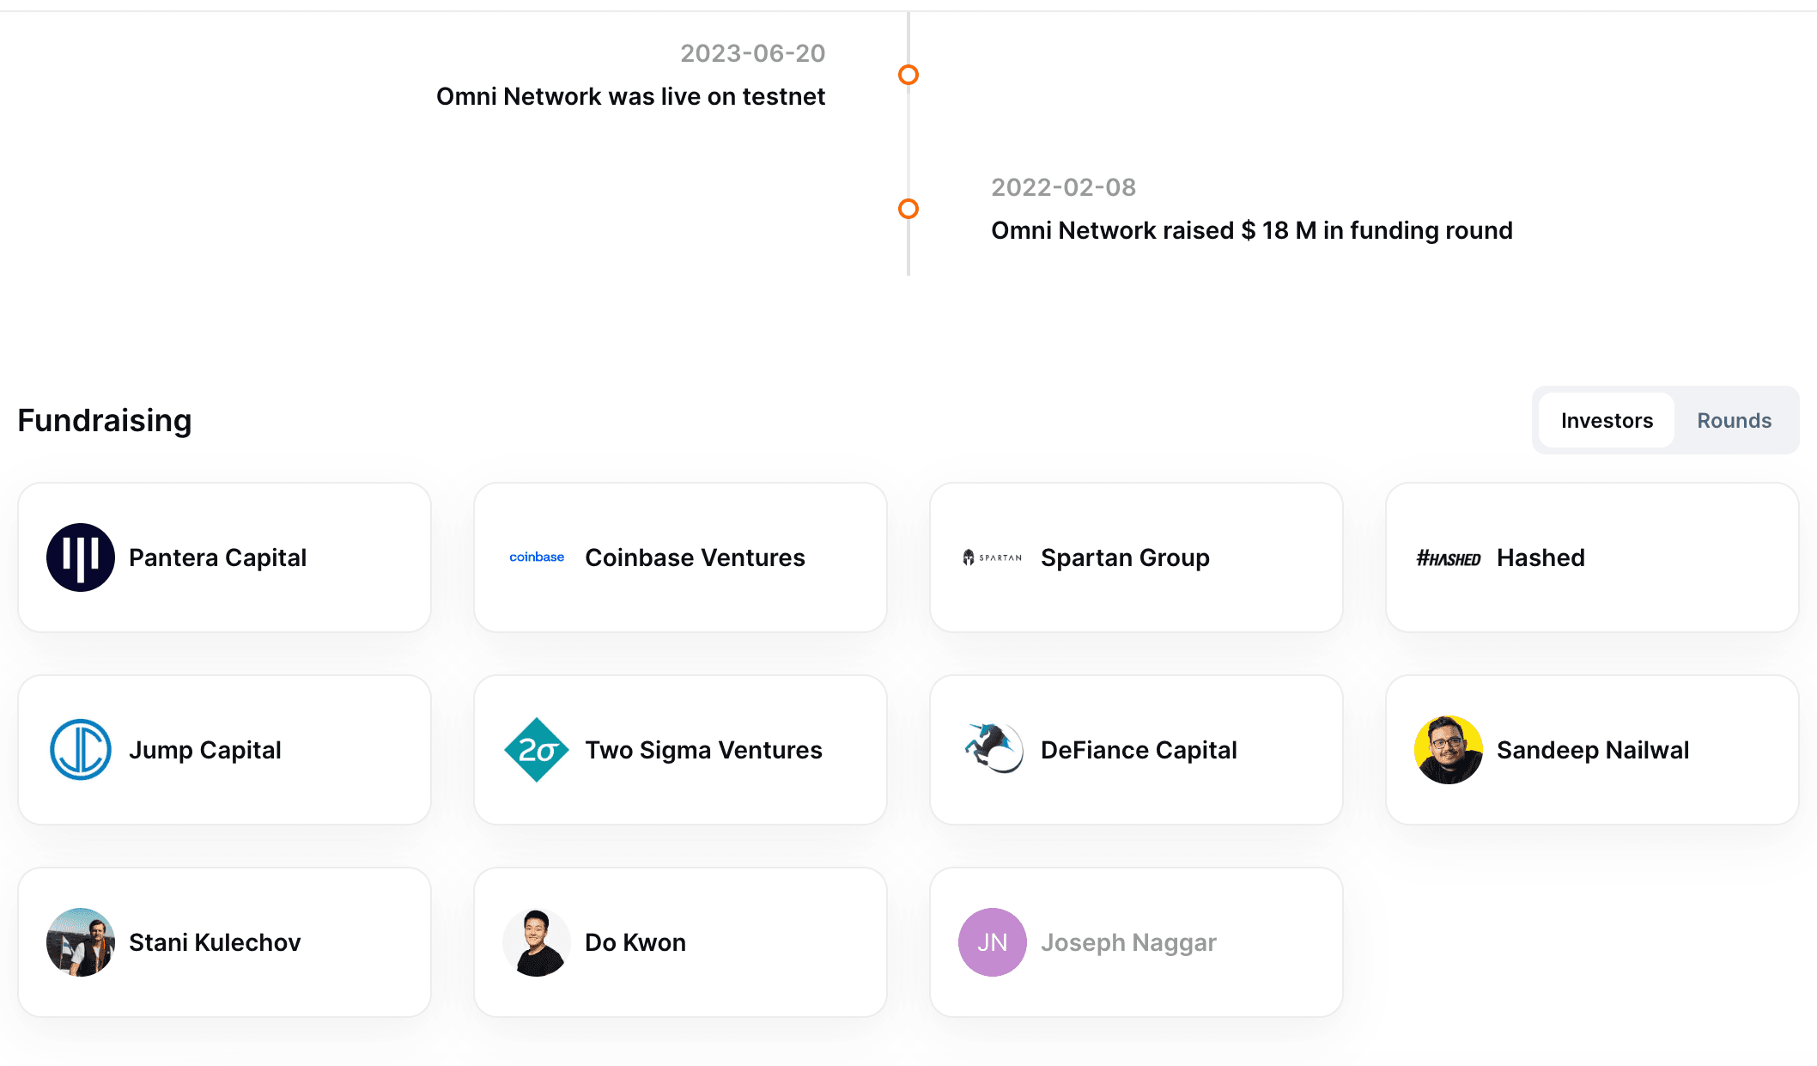Click the Hashed logo icon

(1449, 558)
